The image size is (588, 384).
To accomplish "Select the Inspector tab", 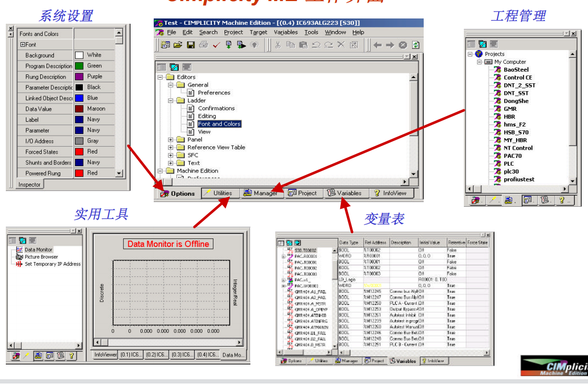I will (x=30, y=185).
